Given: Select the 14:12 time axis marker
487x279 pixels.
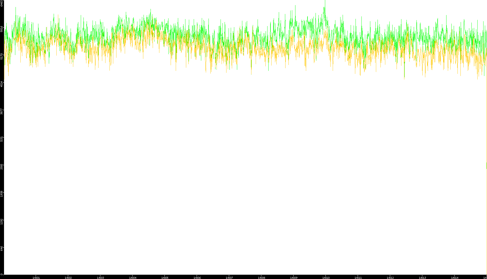Looking at the screenshot, I should coord(390,278).
